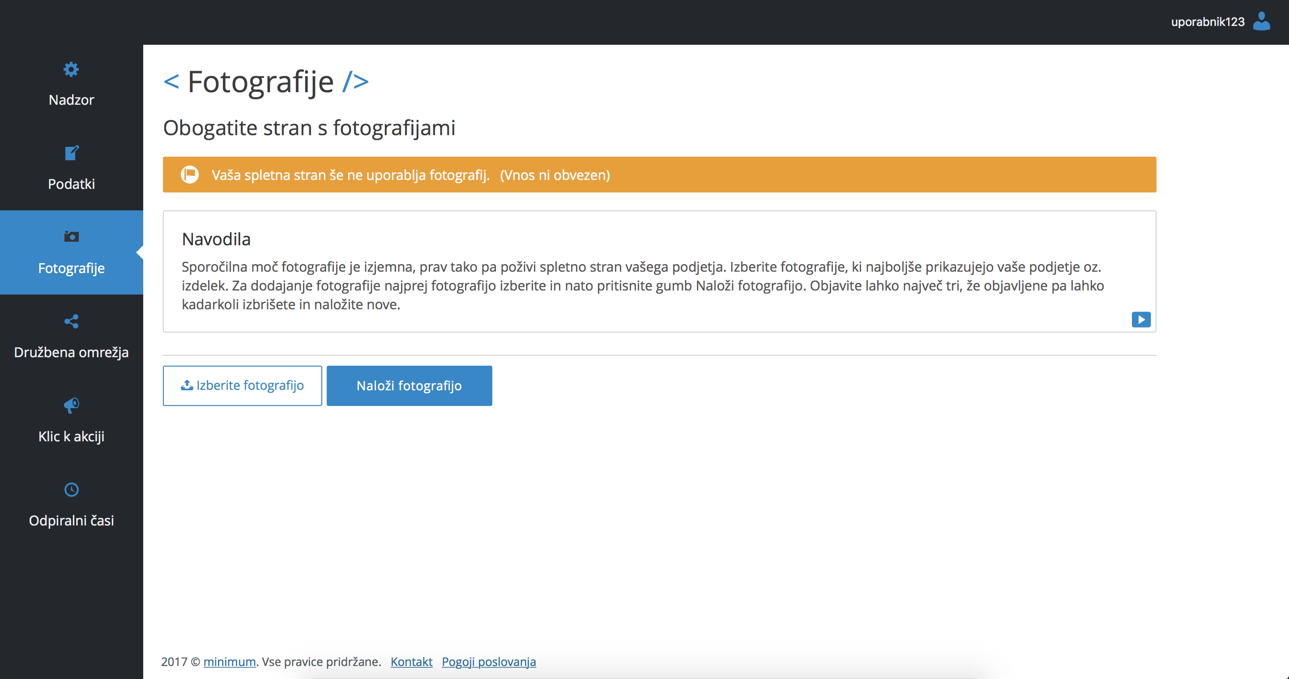
Task: Click the Podatki edit pencil icon
Action: coord(72,153)
